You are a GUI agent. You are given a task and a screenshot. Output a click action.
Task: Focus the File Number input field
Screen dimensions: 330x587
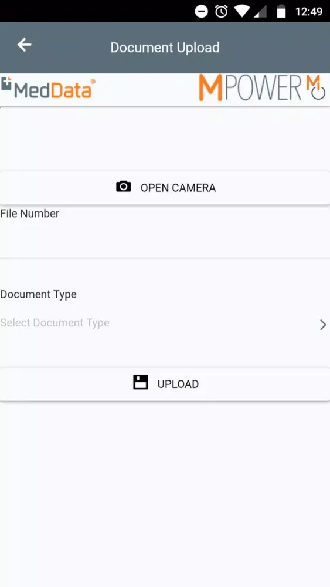pos(165,239)
